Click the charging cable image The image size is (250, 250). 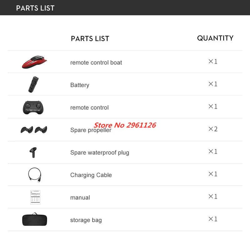pos(34,175)
